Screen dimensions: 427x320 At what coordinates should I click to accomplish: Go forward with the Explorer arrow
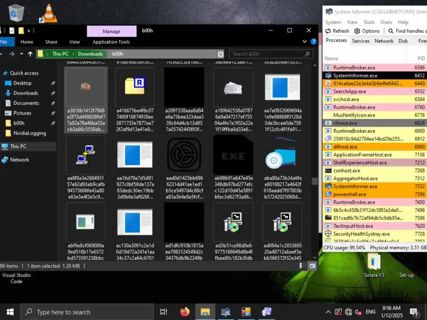pos(12,54)
